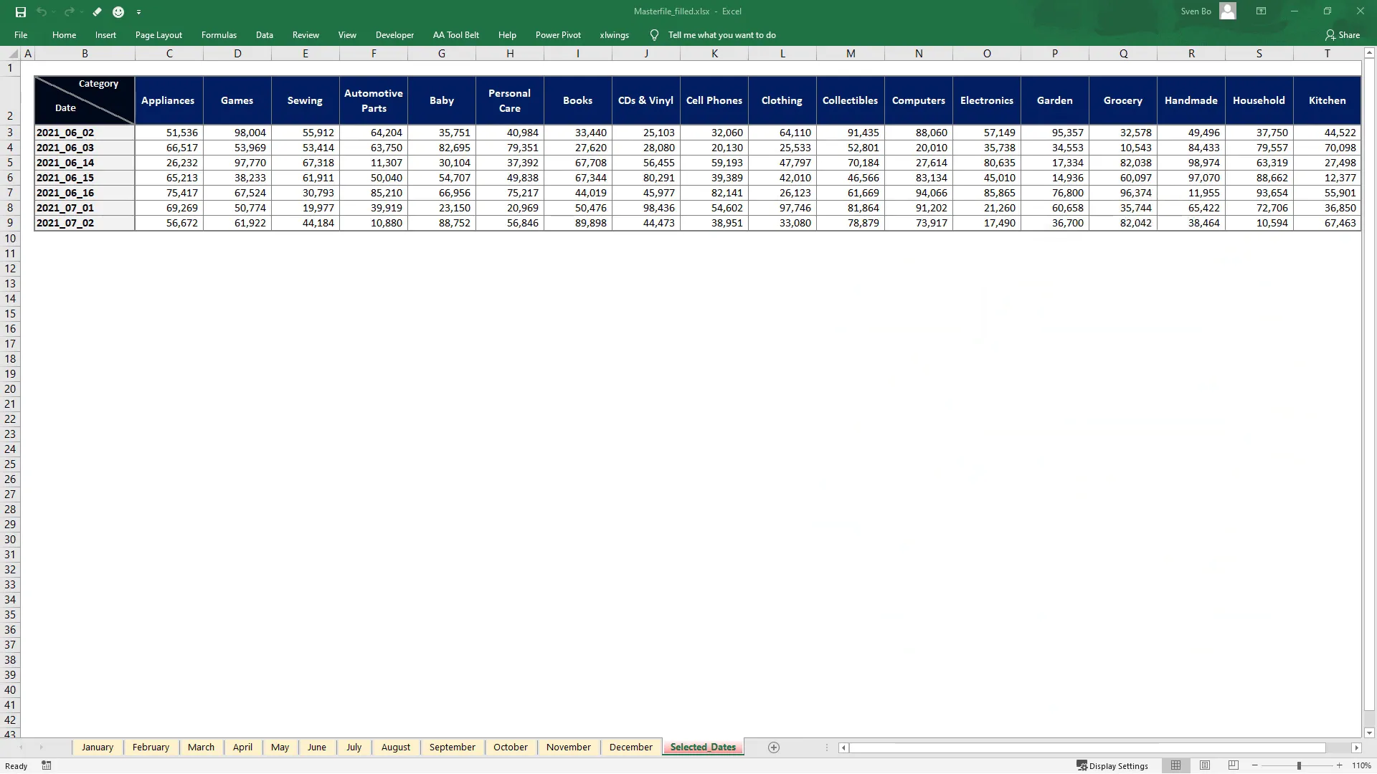This screenshot has height=774, width=1377.
Task: Switch to Page Break Preview view icon
Action: click(1233, 765)
